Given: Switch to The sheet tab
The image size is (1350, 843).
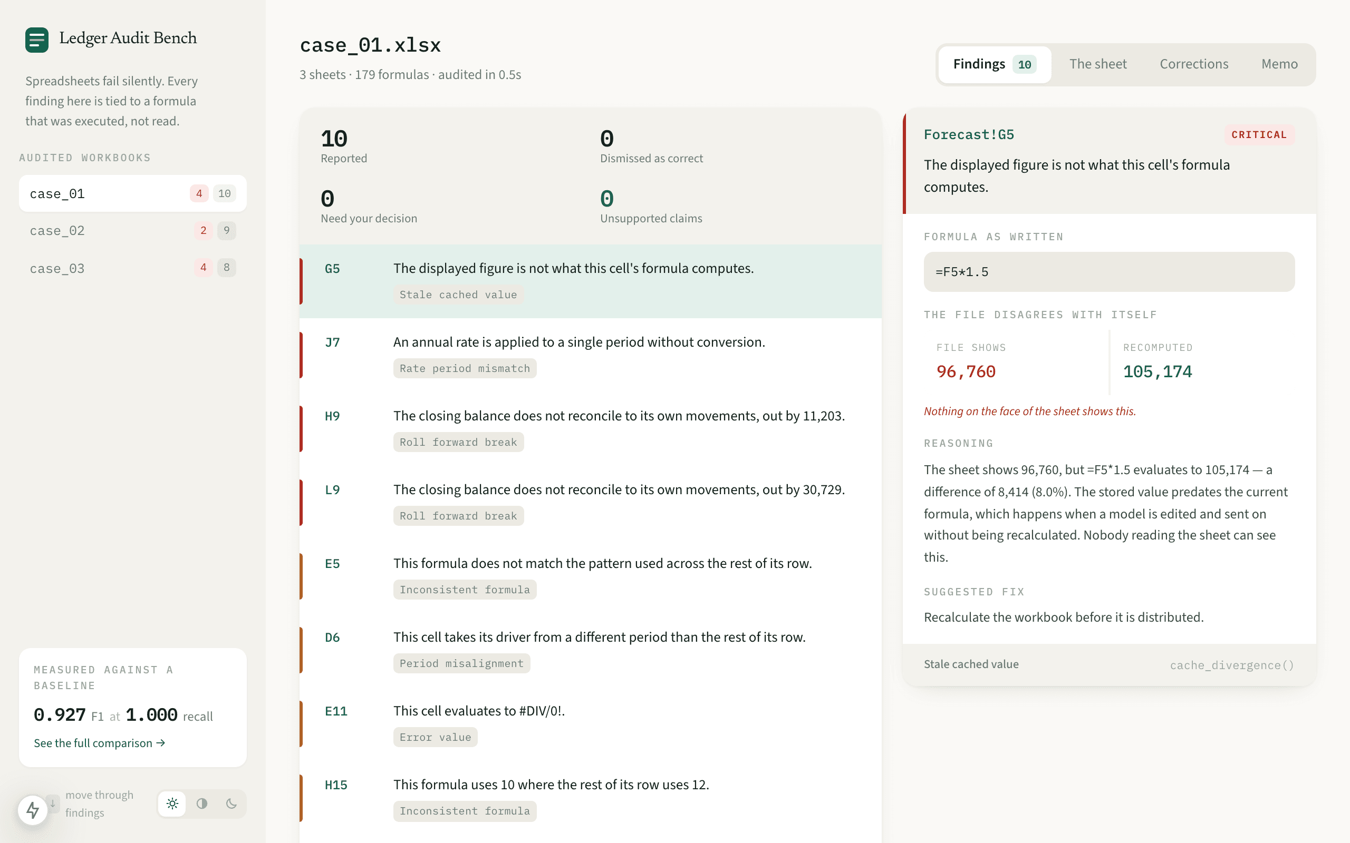Looking at the screenshot, I should click(x=1098, y=64).
